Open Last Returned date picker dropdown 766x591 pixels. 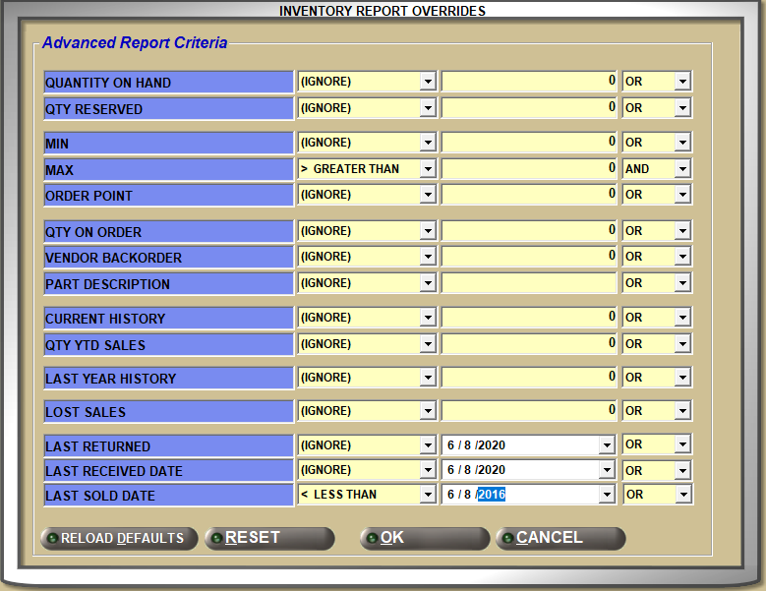pyautogui.click(x=606, y=445)
